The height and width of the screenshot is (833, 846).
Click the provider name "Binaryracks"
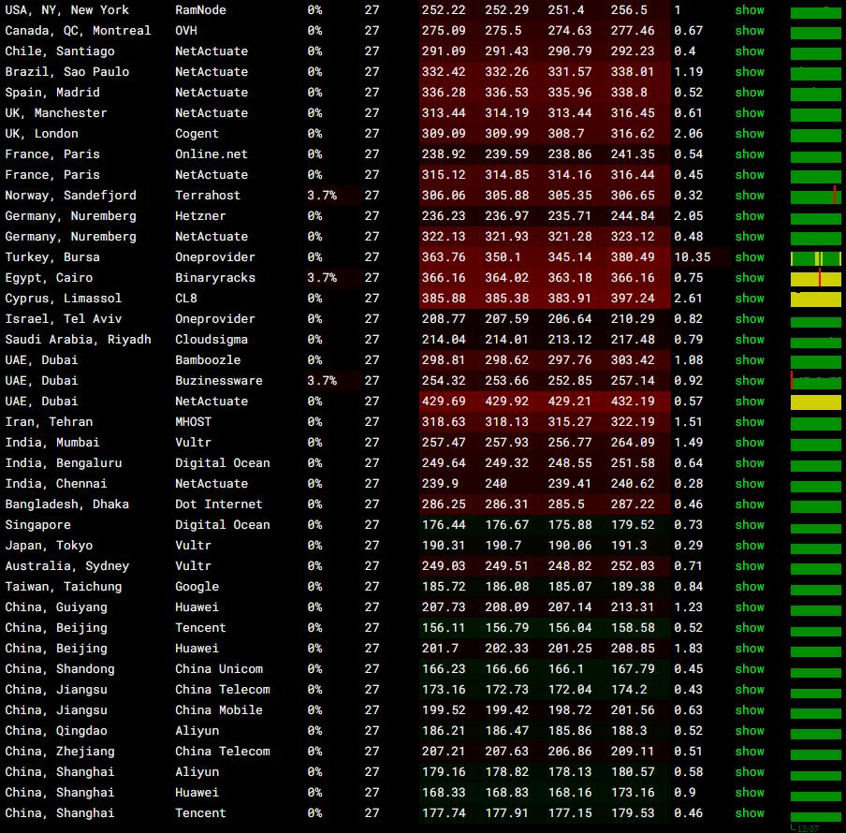[214, 278]
